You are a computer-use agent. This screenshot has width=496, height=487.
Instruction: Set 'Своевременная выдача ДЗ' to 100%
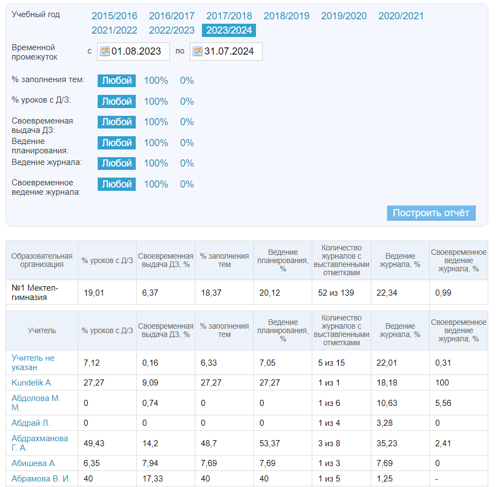pyautogui.click(x=156, y=122)
